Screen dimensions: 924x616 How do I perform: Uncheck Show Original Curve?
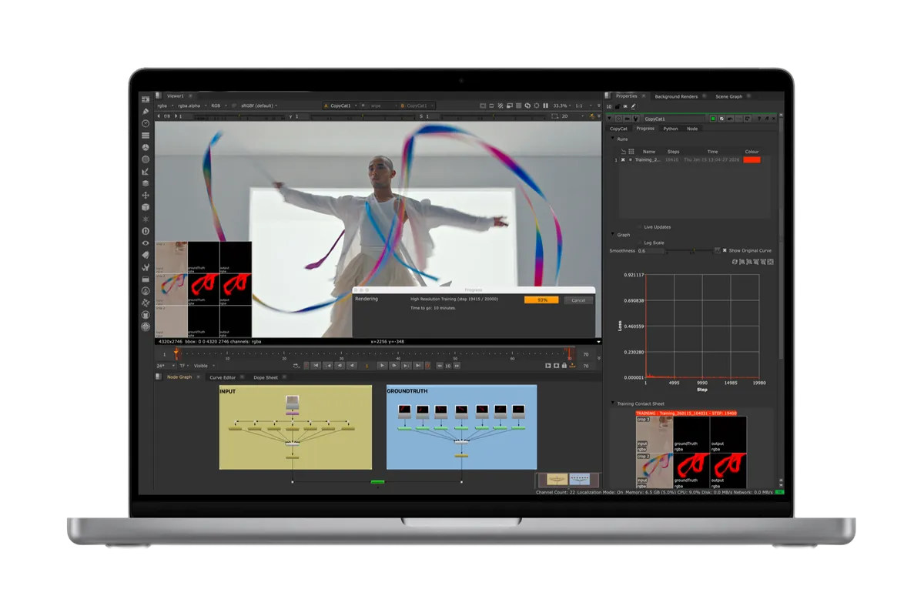point(725,250)
